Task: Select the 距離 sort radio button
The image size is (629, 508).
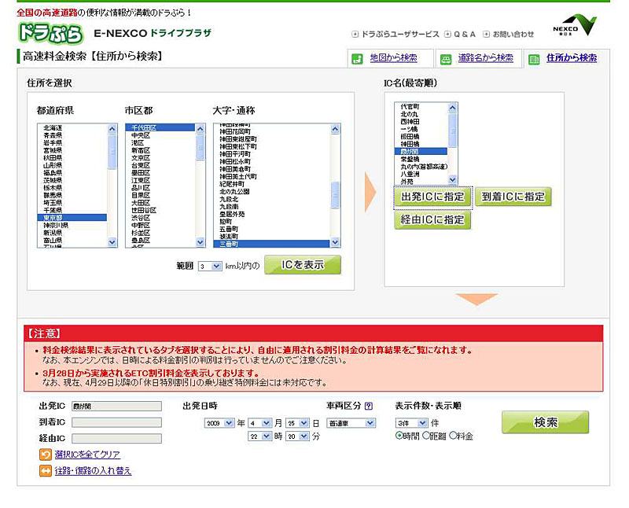Action: coord(426,436)
